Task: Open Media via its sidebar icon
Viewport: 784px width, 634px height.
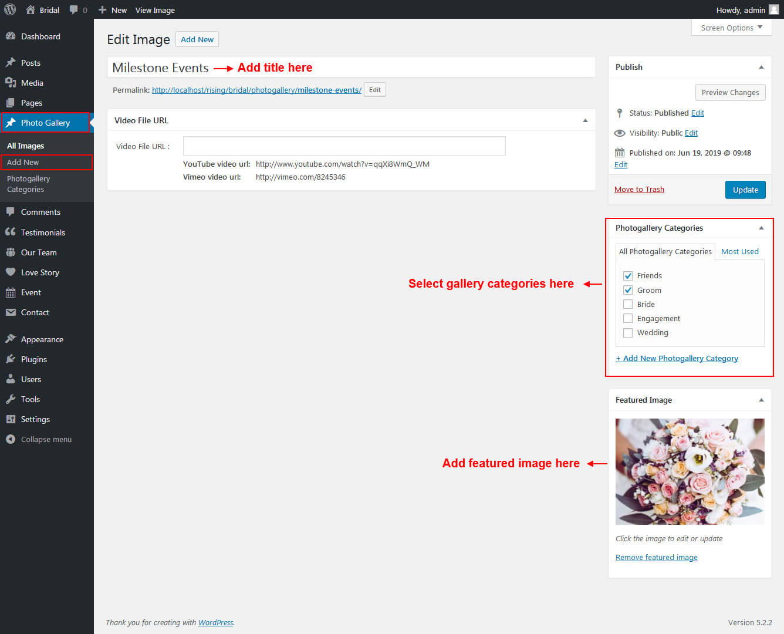Action: 11,83
